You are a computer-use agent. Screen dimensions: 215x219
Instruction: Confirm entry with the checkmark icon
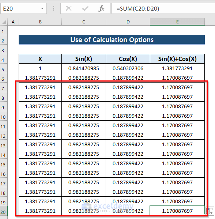pyautogui.click(x=85, y=8)
